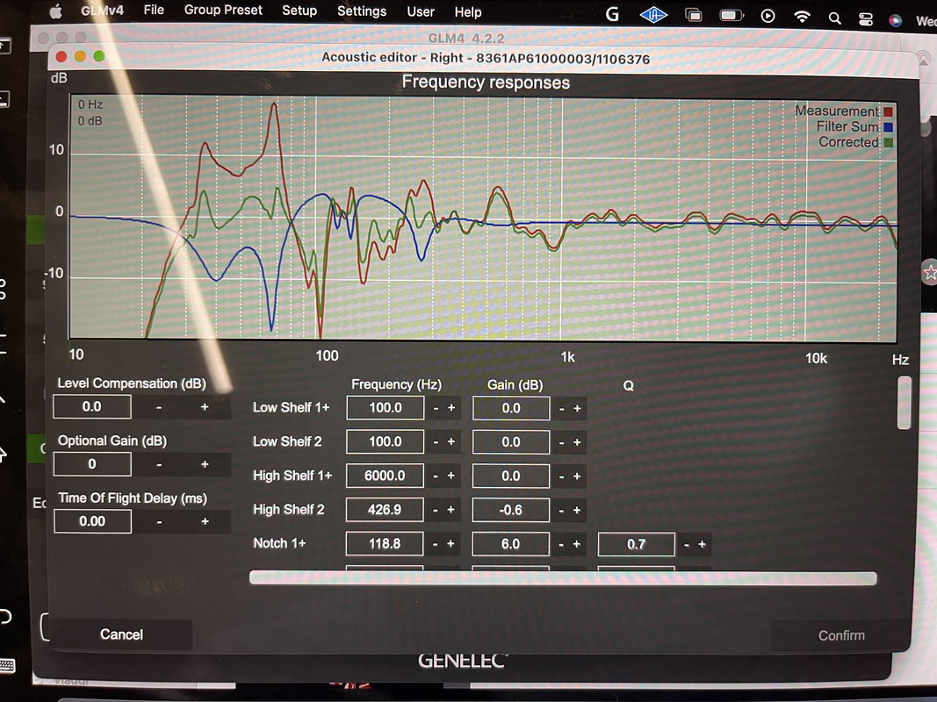This screenshot has height=702, width=937.
Task: Open the Apple menu
Action: click(55, 11)
